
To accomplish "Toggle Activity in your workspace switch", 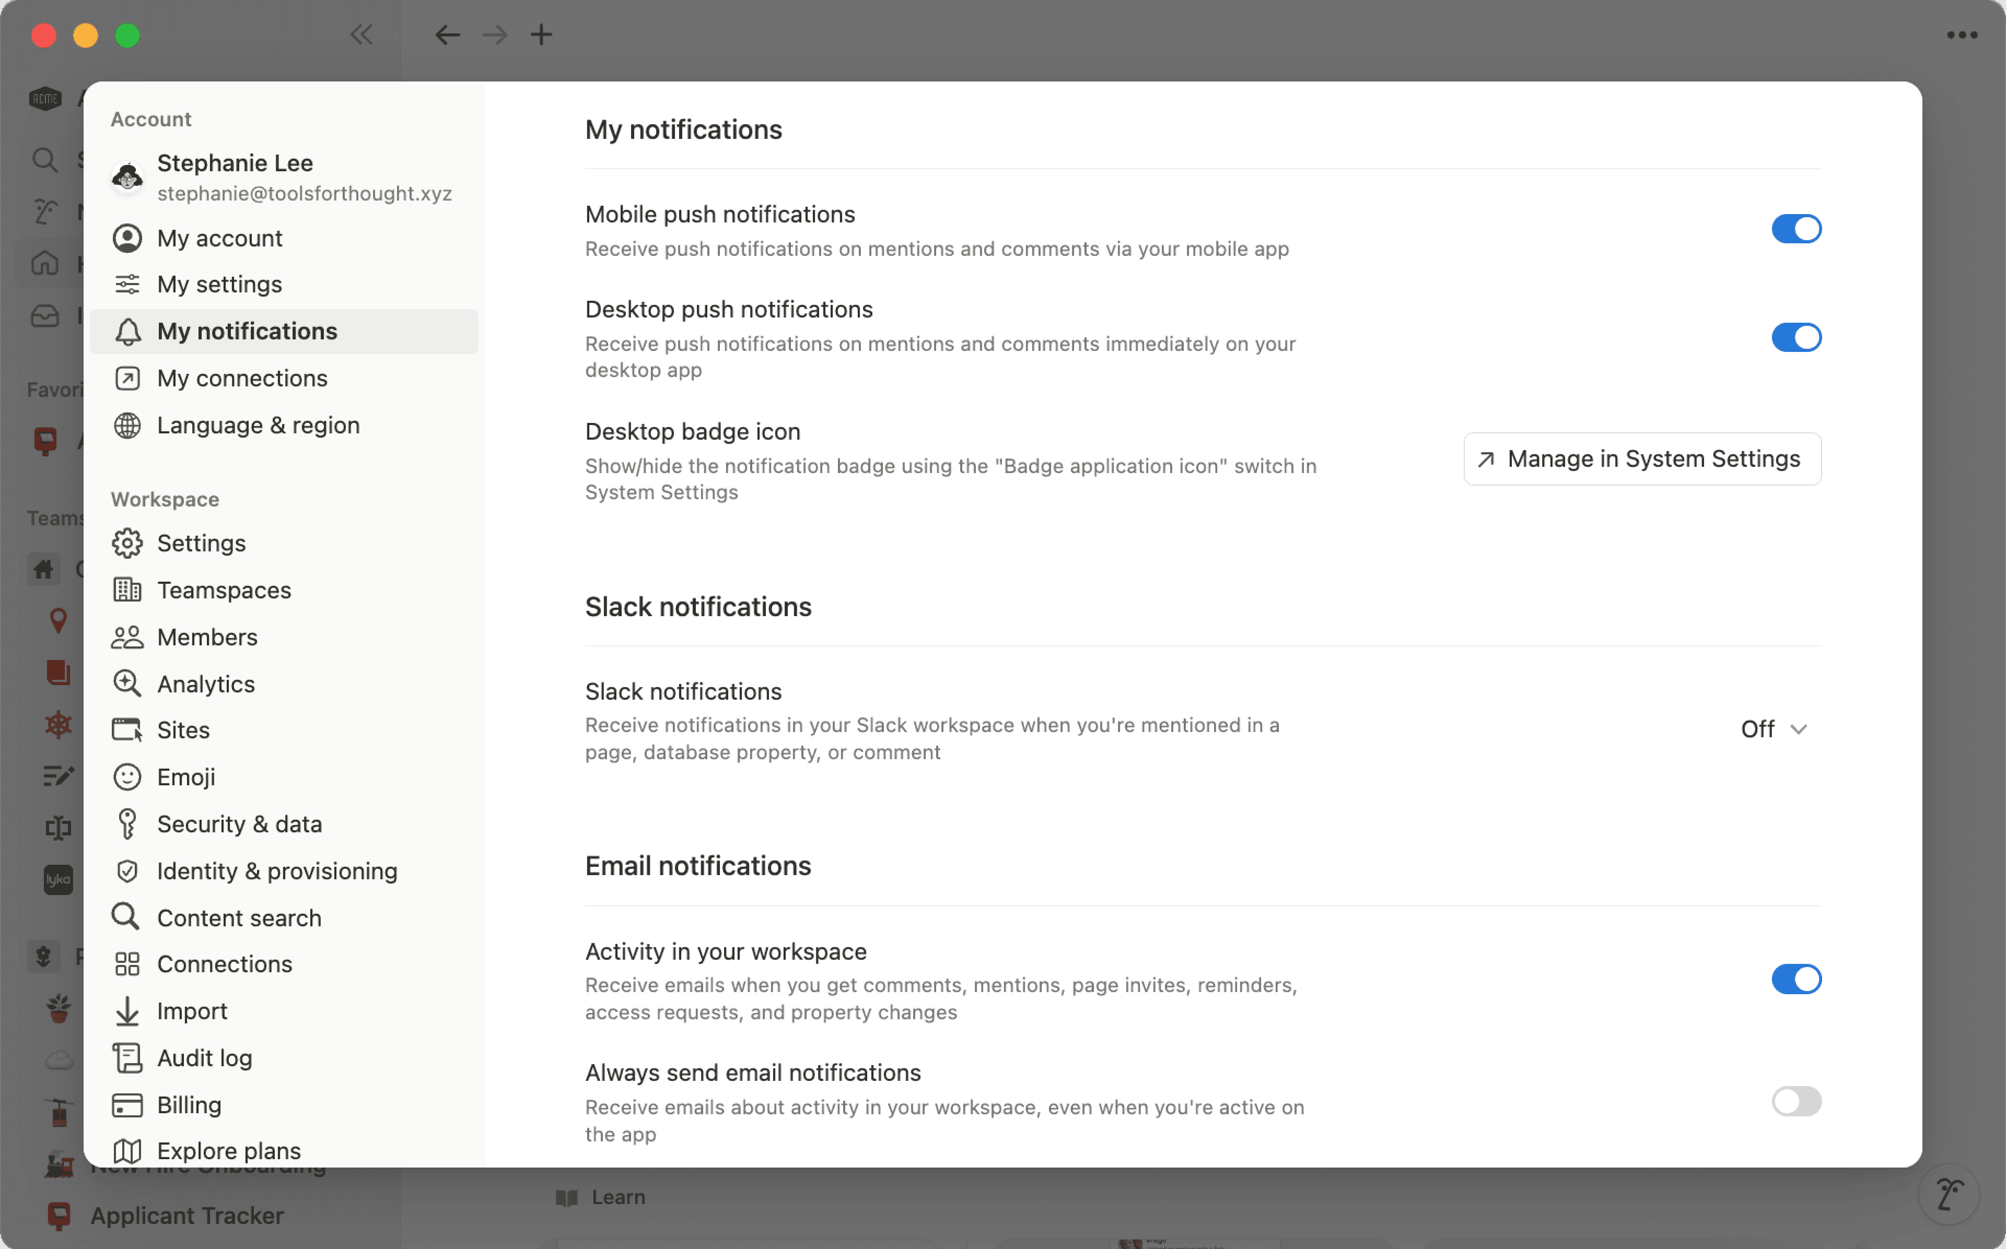I will point(1796,980).
